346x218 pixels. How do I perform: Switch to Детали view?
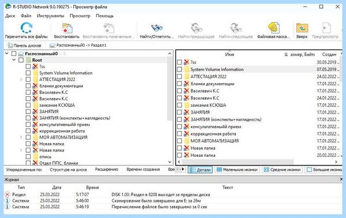click(200, 170)
